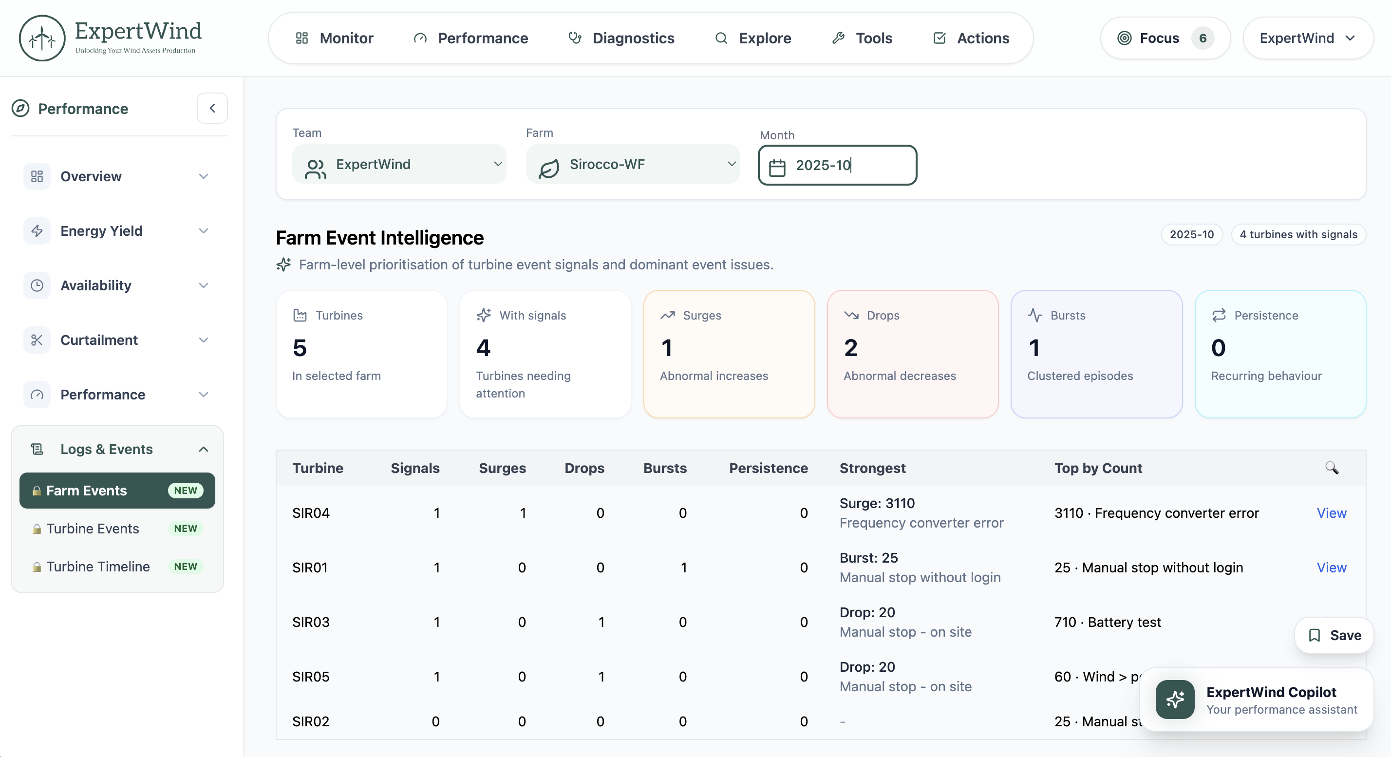Click the SIR05 turbine row name

pyautogui.click(x=311, y=677)
